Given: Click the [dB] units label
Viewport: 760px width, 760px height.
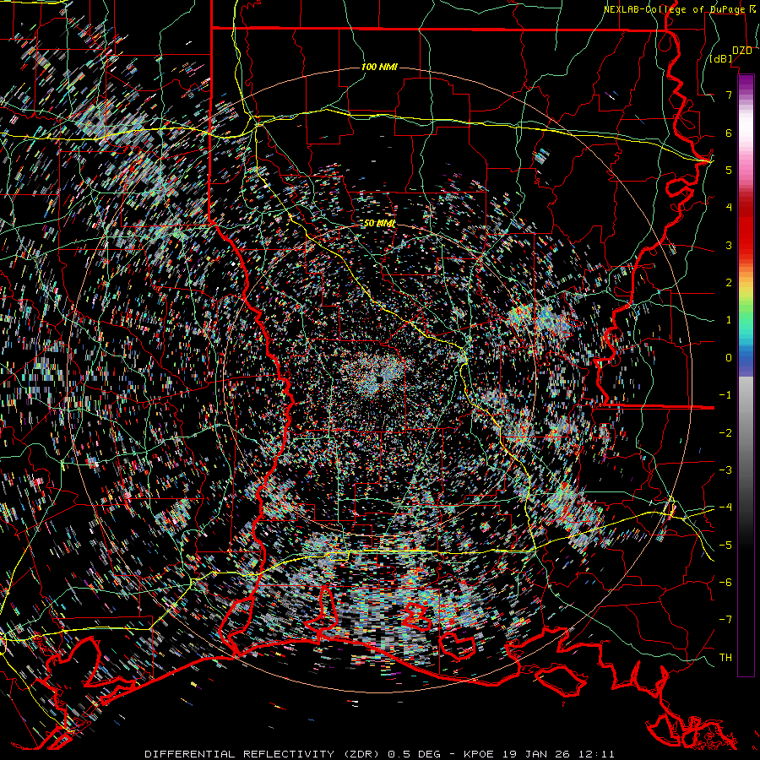Looking at the screenshot, I should [721, 59].
